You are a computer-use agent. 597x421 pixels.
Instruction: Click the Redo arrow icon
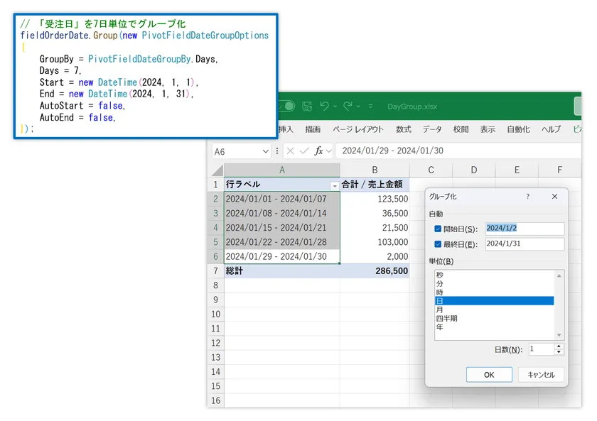click(348, 106)
